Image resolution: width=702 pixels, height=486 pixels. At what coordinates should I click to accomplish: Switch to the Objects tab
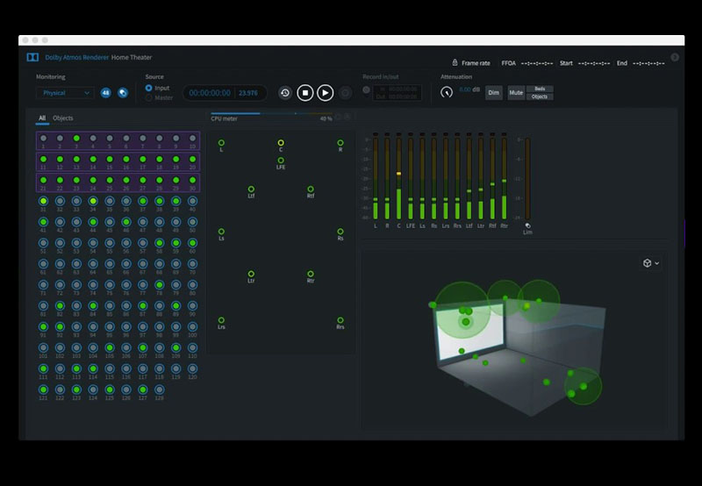click(63, 118)
